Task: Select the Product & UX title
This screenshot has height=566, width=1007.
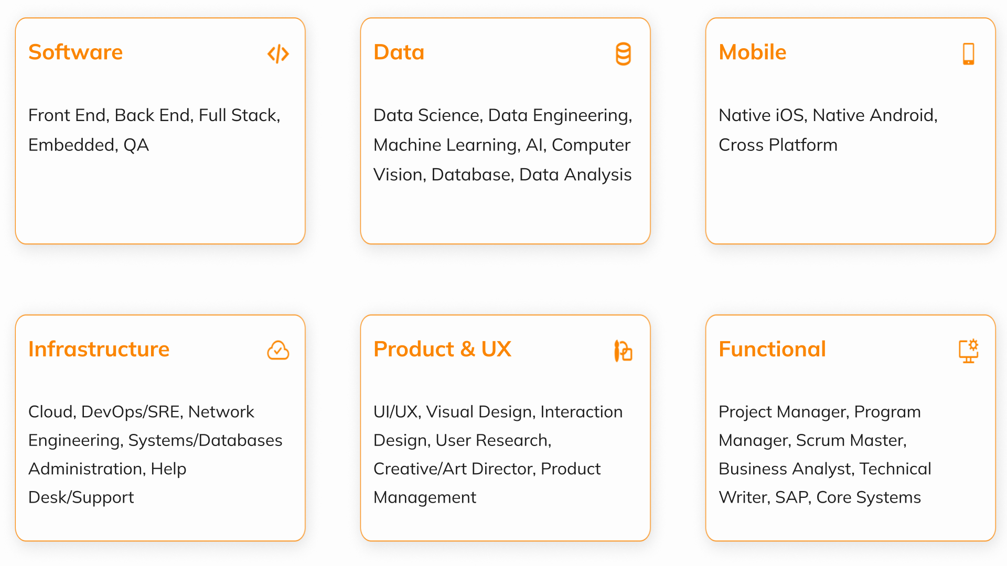Action: 442,349
